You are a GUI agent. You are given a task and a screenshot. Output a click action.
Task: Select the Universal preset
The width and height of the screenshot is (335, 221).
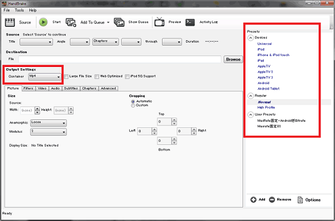click(x=264, y=44)
